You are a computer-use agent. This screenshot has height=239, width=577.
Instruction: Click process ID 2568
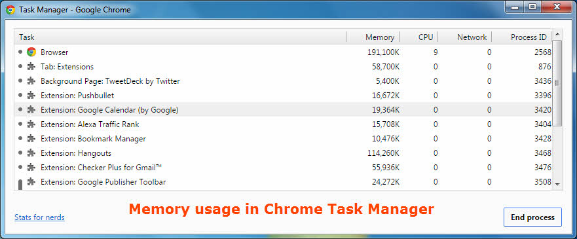[543, 52]
